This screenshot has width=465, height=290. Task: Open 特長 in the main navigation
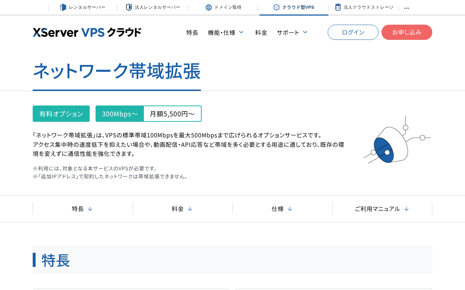click(x=192, y=32)
